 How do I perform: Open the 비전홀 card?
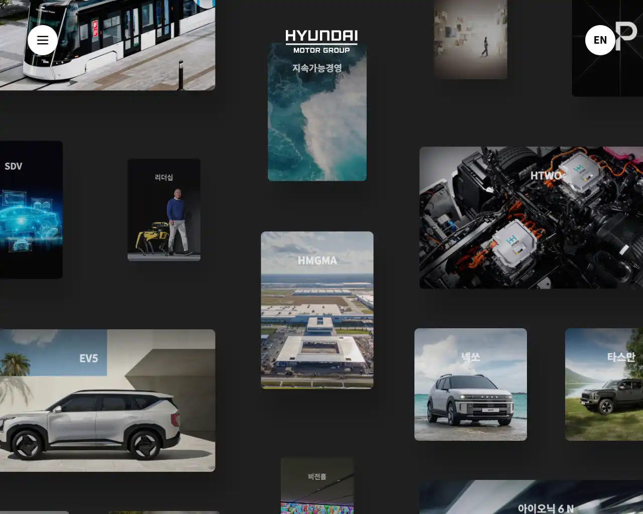point(317,486)
